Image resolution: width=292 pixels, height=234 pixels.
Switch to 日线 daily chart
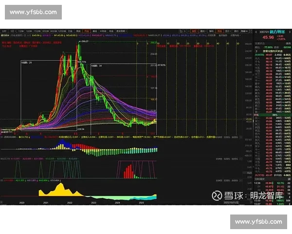click(x=70, y=31)
